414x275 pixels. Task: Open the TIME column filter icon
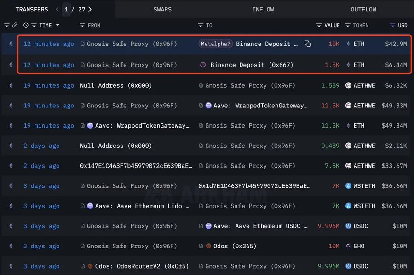[34, 25]
